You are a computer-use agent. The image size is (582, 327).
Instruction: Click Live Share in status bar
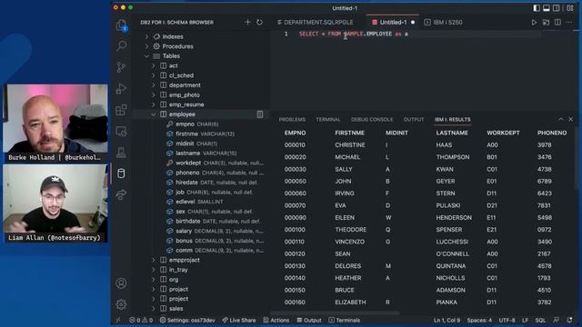(239, 320)
